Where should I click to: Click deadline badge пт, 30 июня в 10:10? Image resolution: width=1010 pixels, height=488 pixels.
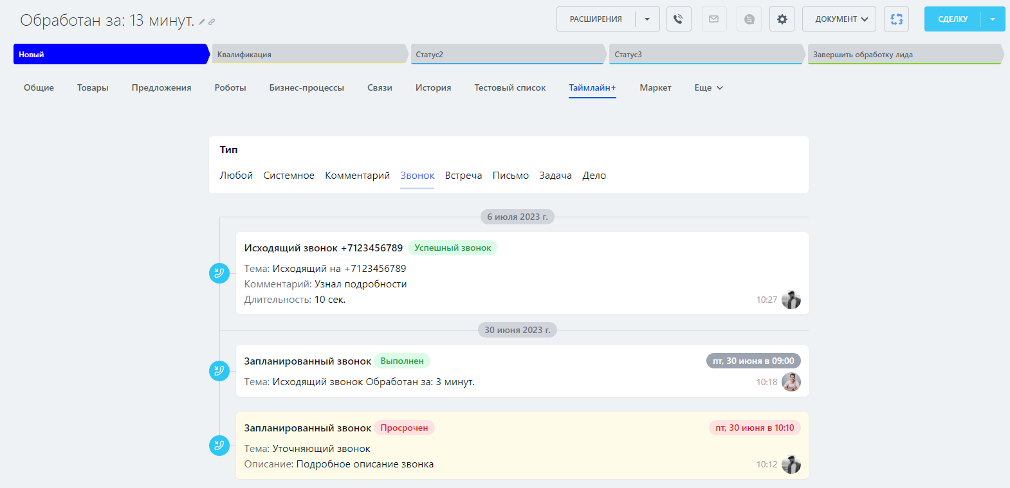pos(755,428)
